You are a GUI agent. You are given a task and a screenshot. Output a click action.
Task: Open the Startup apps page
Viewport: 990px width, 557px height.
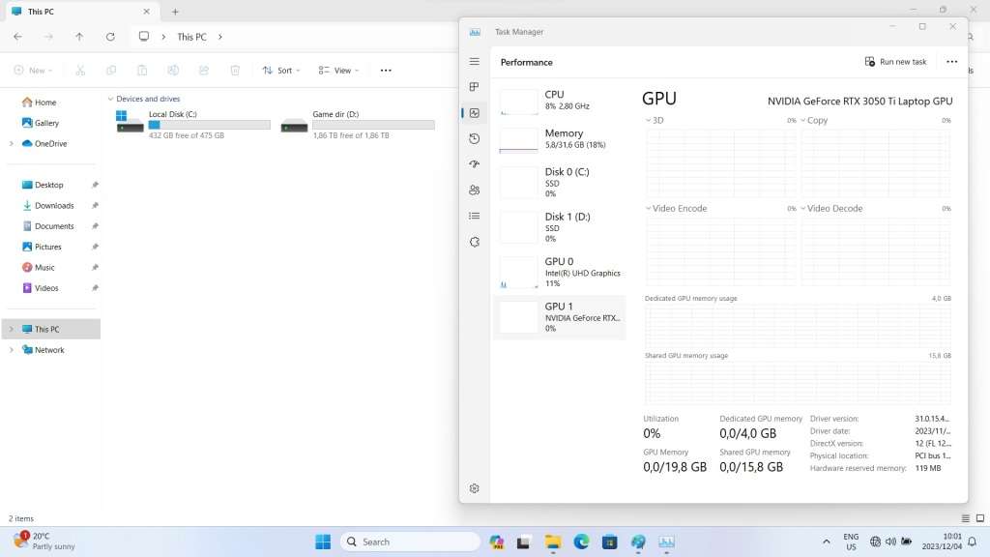[474, 164]
